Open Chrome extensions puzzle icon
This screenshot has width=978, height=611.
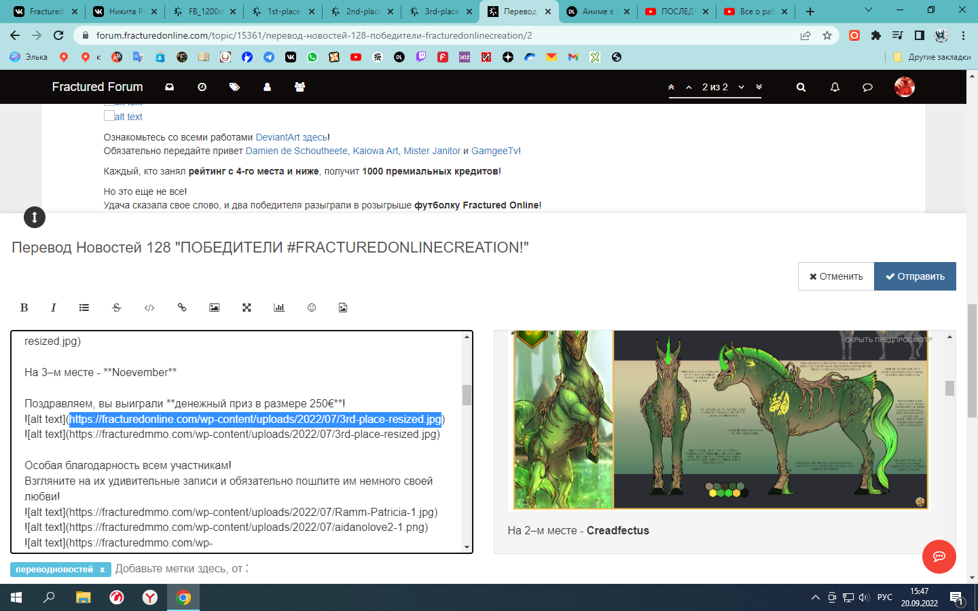[876, 35]
